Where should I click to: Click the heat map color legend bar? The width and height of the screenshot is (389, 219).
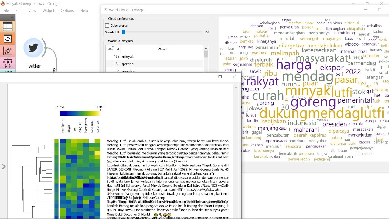click(x=80, y=113)
